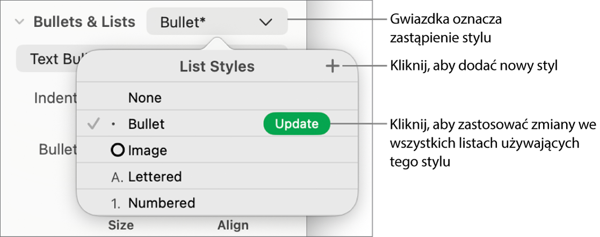
Task: Click the small dot icon before Bullet
Action: tap(113, 124)
